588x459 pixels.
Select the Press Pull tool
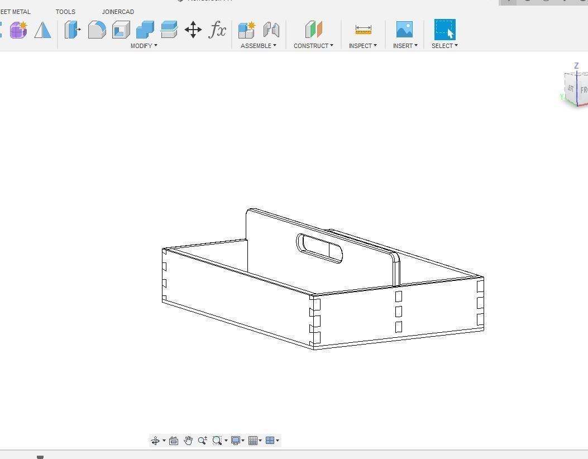[73, 30]
